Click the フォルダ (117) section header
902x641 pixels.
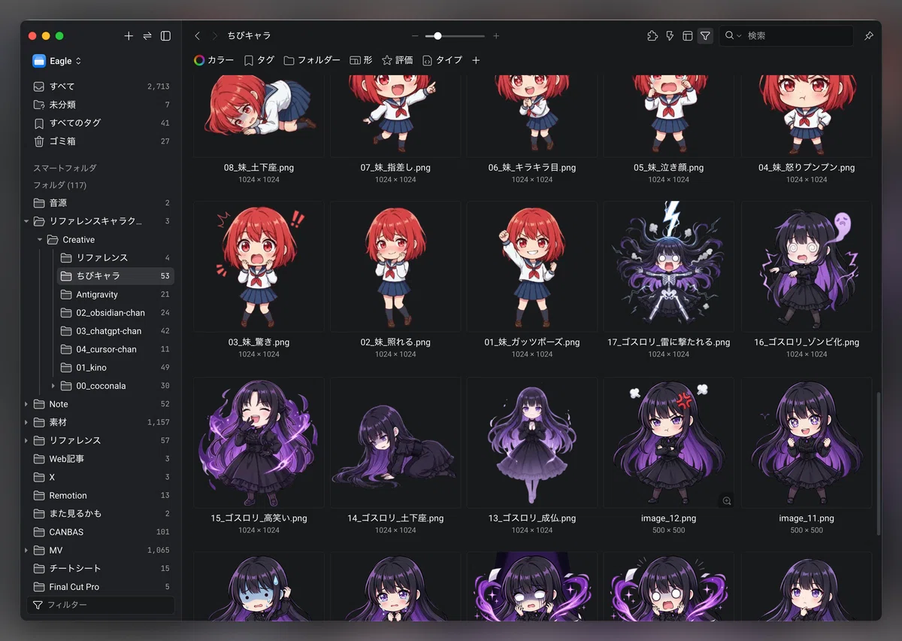(59, 185)
